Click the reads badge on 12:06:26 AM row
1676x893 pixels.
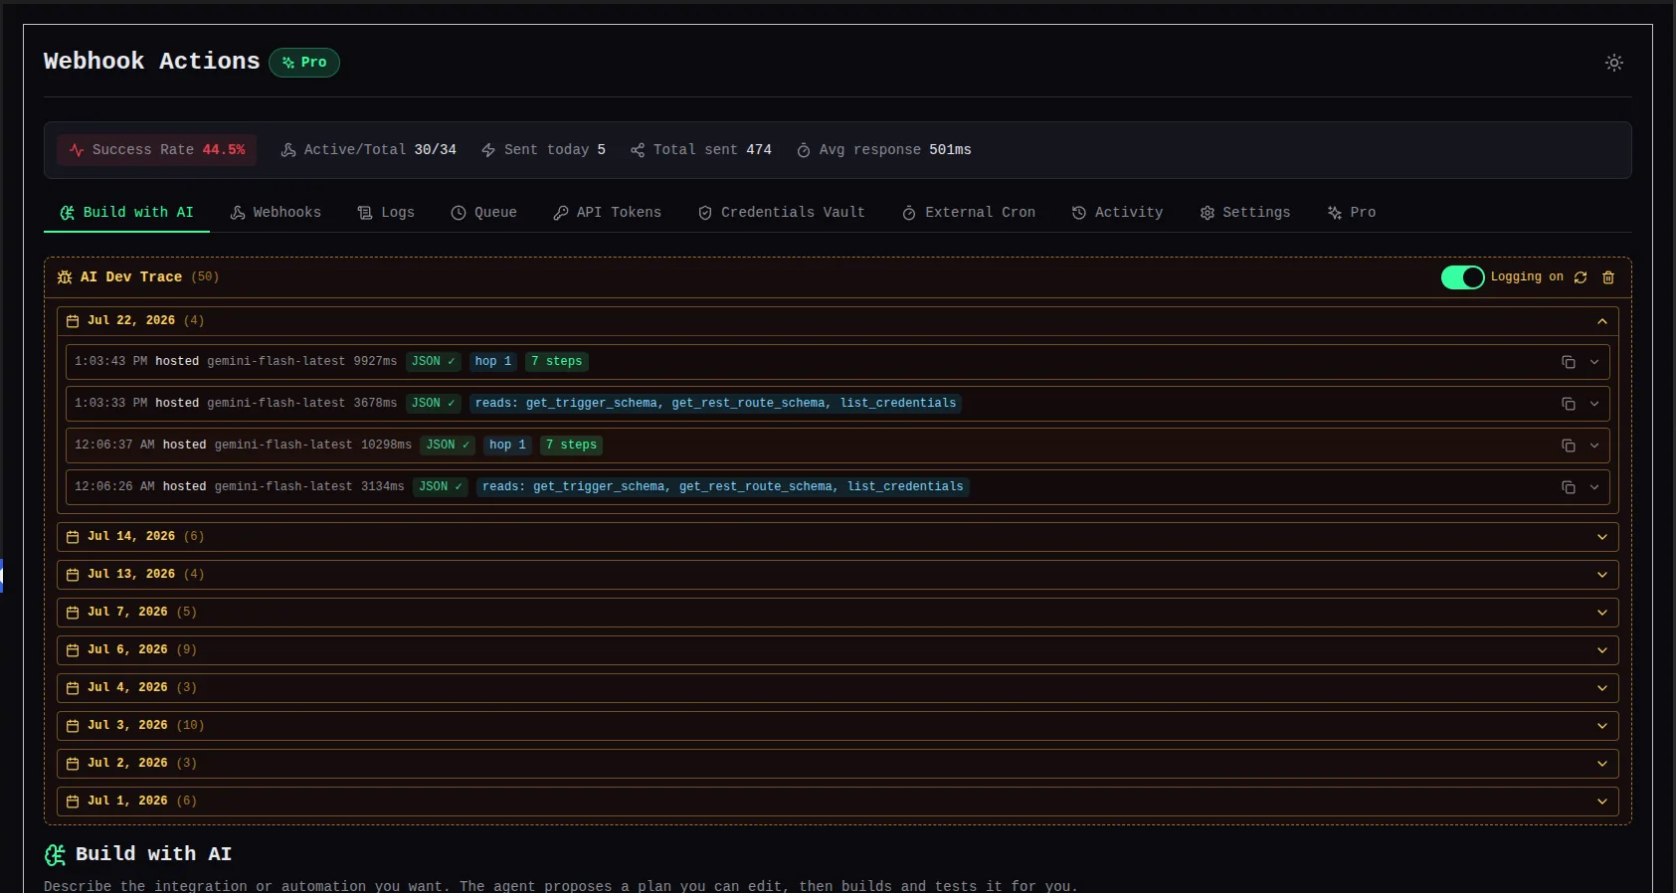pos(723,487)
